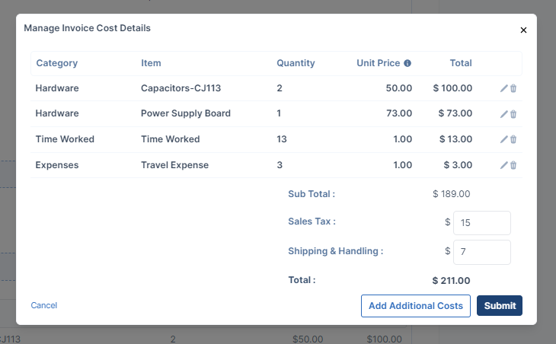Focus the Sales Tax amount field

482,223
